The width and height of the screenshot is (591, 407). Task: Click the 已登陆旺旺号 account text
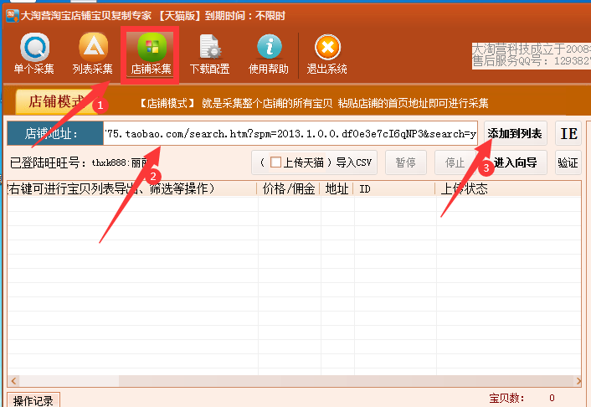pos(80,162)
